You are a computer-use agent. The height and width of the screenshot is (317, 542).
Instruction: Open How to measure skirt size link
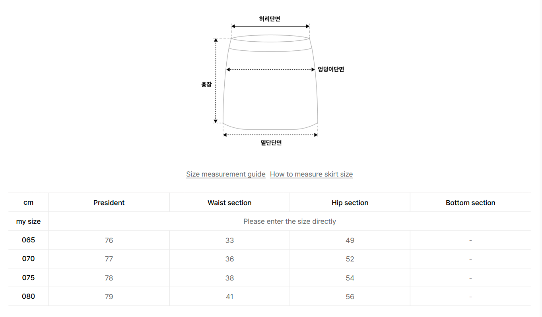[x=311, y=174]
